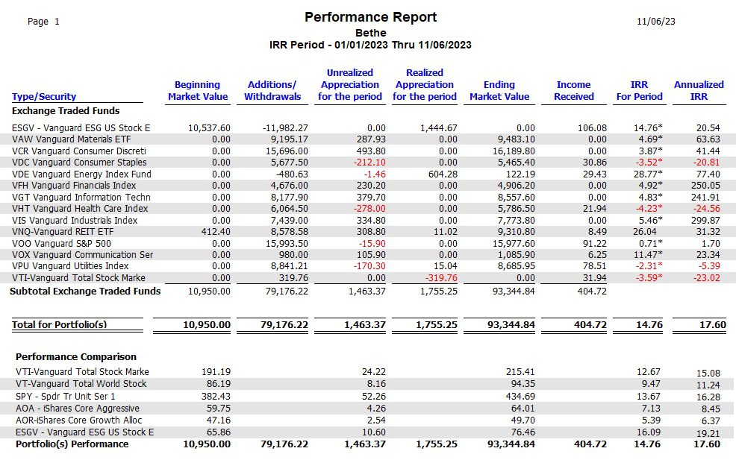Click SPY ending value 434.69
This screenshot has width=736, height=460.
pos(520,396)
